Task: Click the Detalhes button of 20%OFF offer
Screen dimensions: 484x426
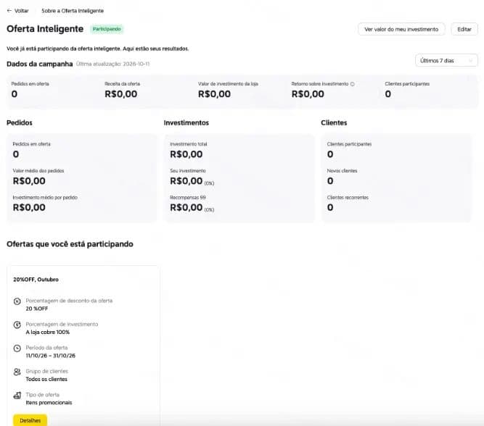Action: [30, 420]
